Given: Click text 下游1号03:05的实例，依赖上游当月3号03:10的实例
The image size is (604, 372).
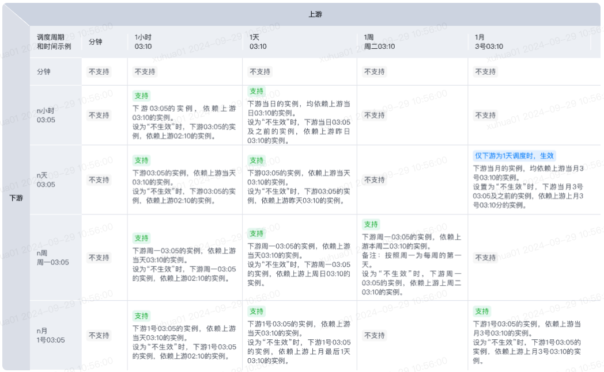Looking at the screenshot, I should tap(527, 328).
